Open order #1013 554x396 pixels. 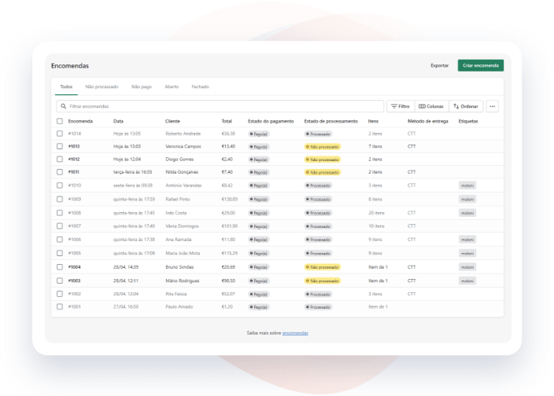click(74, 146)
